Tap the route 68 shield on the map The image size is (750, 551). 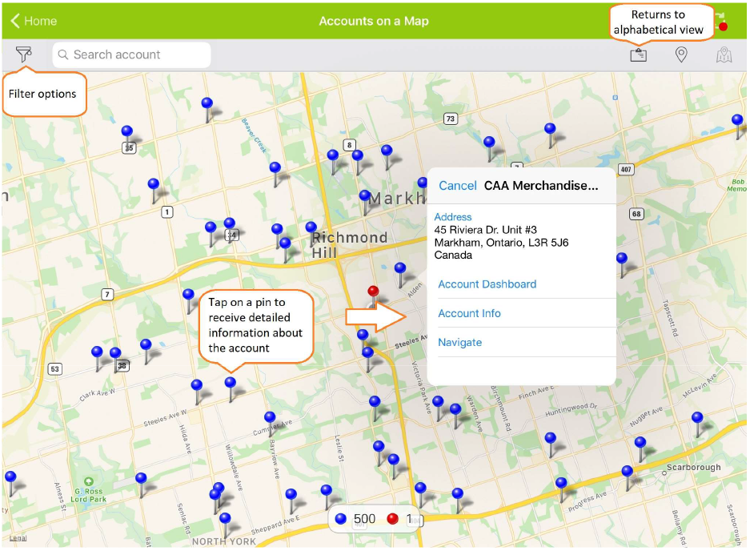(636, 214)
